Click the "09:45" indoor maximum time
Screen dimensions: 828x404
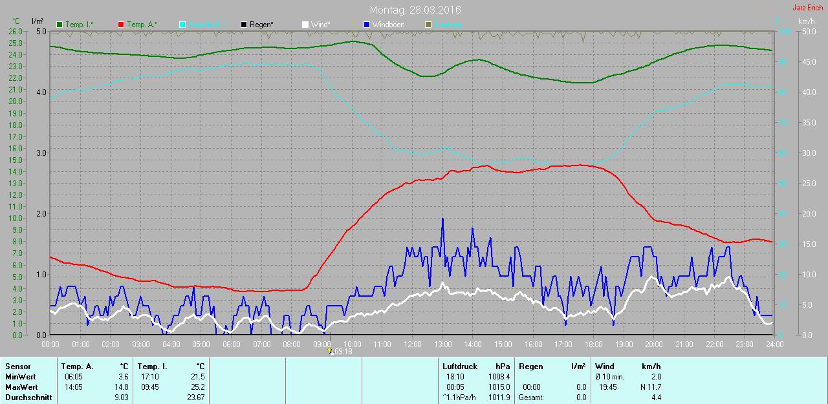[149, 387]
